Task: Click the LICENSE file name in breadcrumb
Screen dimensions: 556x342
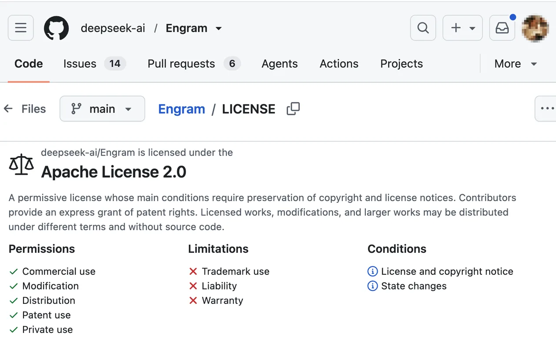Action: [248, 109]
